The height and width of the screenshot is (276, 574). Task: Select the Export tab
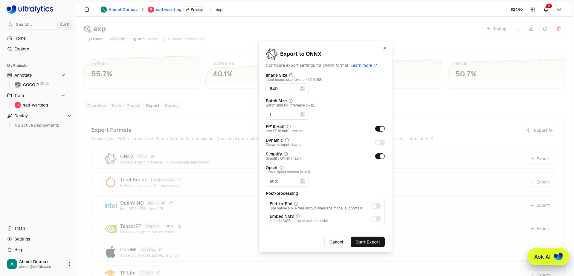[153, 106]
